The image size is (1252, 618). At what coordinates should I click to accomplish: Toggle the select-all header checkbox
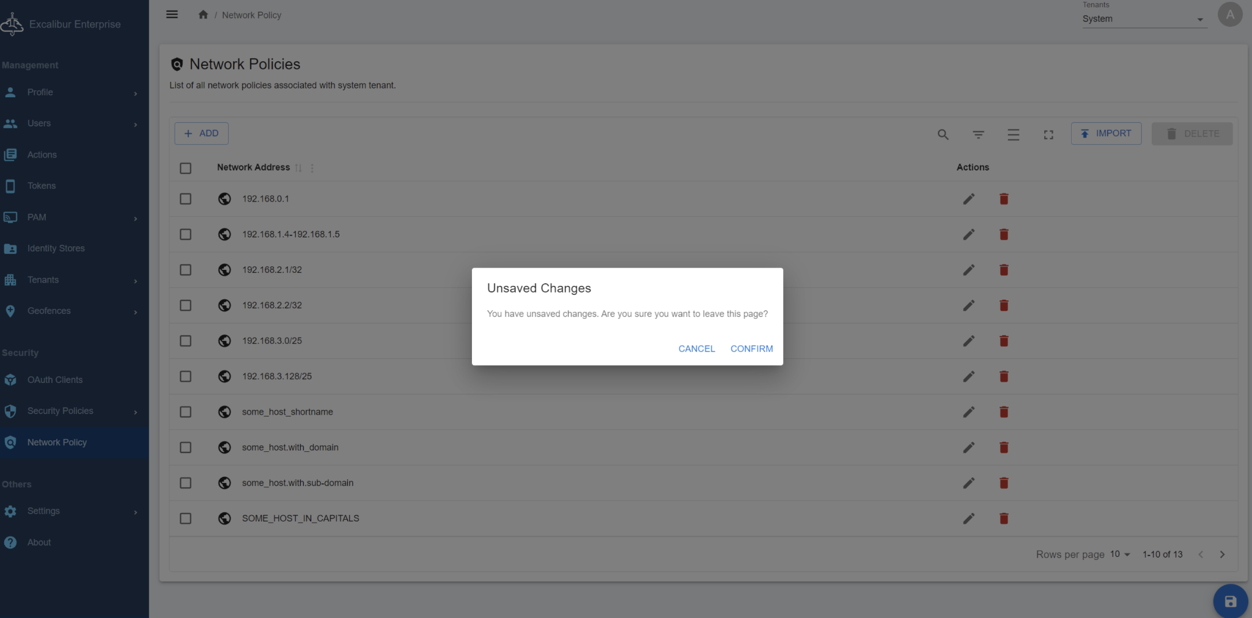(185, 168)
